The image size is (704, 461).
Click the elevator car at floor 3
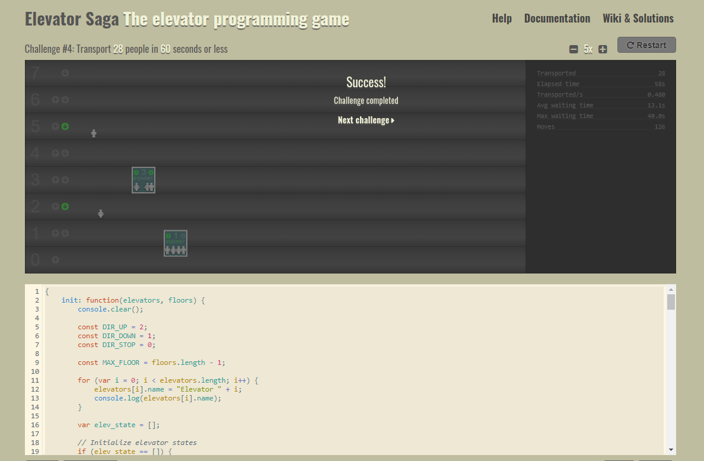pyautogui.click(x=144, y=180)
